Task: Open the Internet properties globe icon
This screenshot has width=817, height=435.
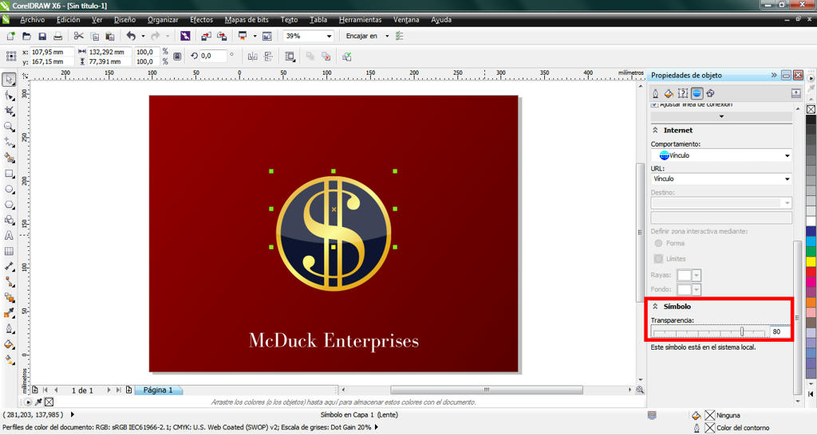Action: coord(697,93)
